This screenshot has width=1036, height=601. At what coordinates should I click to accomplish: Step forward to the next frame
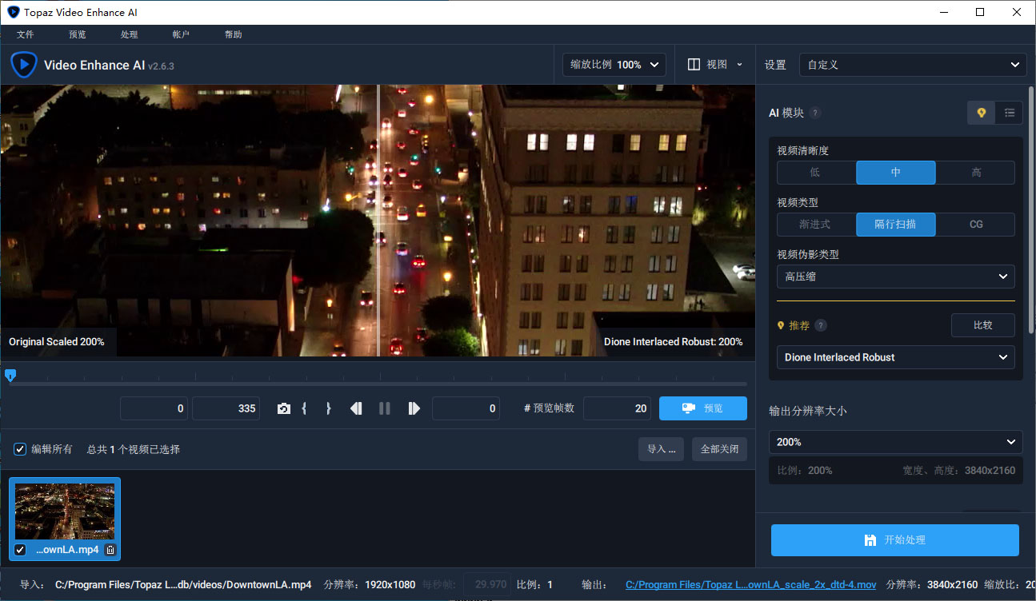(x=414, y=408)
